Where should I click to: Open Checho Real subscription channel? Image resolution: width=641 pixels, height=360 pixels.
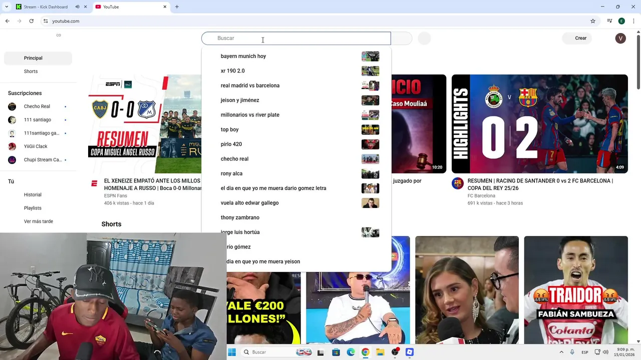click(x=38, y=106)
